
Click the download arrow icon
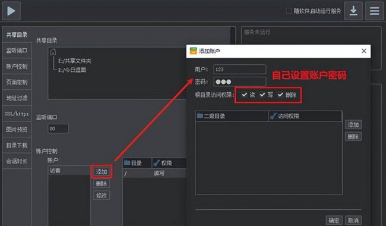coord(353,11)
